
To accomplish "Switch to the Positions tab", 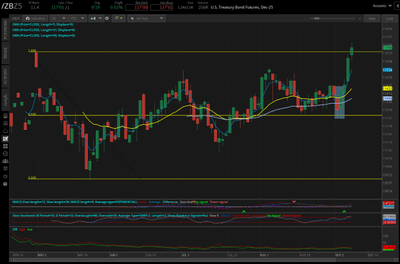I will click(5, 30).
